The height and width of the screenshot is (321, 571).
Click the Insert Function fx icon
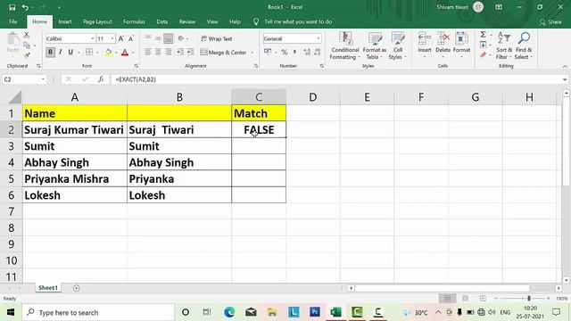101,79
